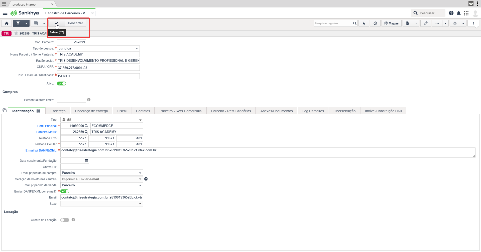Open more options ellipsis button
This screenshot has width=481, height=252.
[437, 23]
